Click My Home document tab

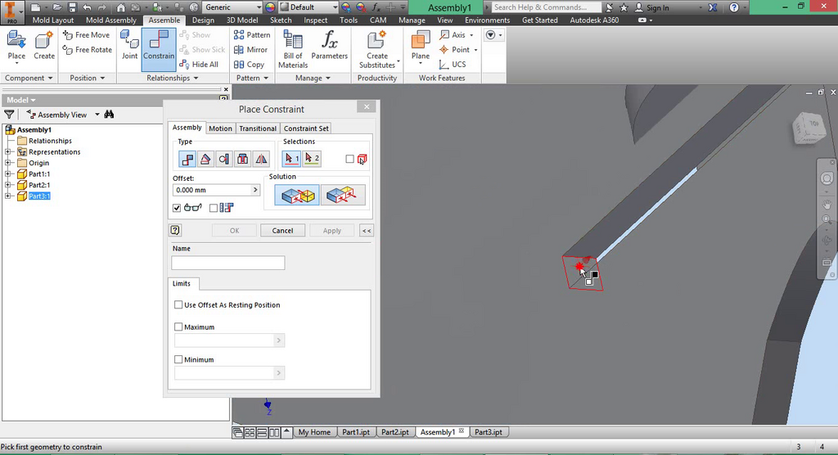(x=314, y=432)
